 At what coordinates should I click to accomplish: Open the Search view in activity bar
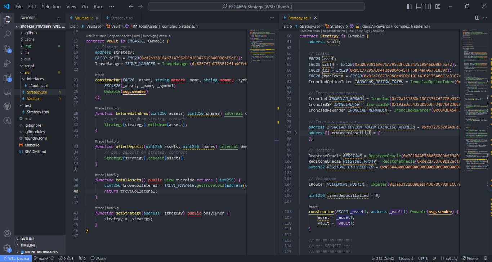(x=7, y=34)
